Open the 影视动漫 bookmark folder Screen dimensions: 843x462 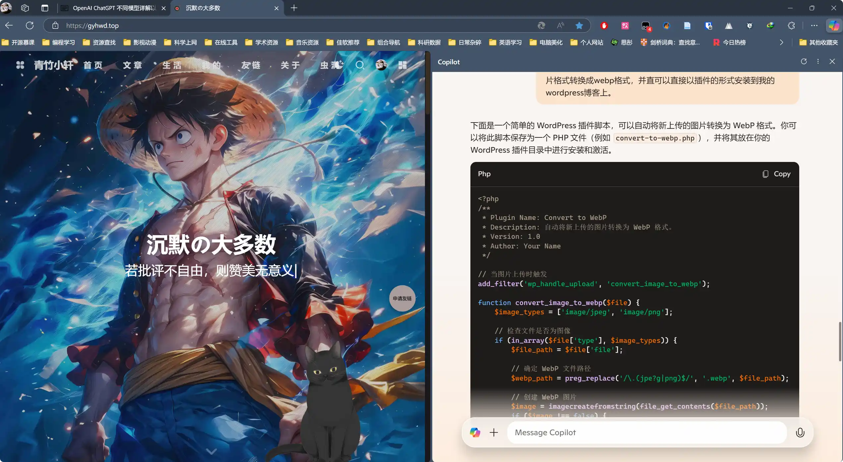click(x=140, y=42)
